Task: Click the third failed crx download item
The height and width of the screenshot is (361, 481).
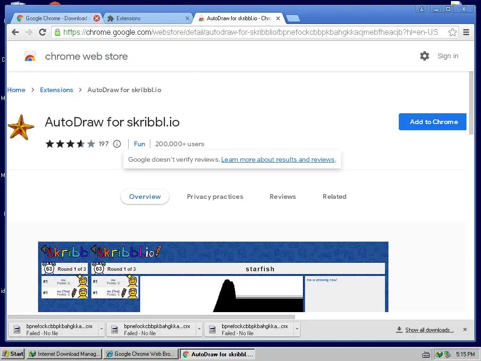Action: (x=248, y=330)
